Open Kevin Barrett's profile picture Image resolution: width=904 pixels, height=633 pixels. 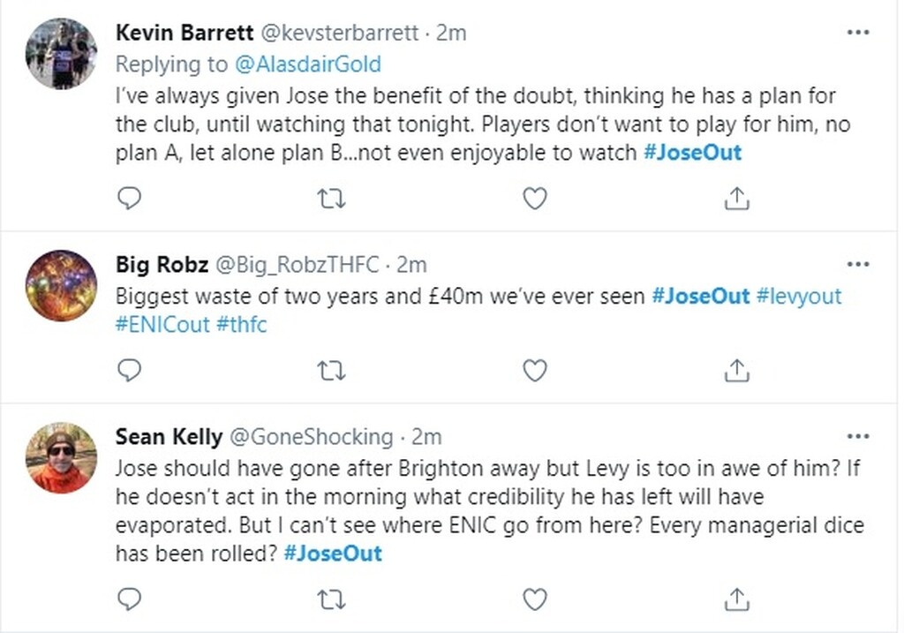61,53
